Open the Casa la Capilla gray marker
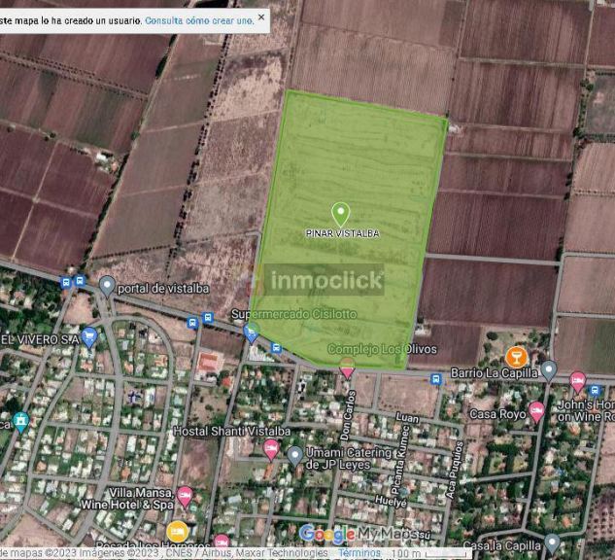Image resolution: width=615 pixels, height=560 pixels. point(552,542)
